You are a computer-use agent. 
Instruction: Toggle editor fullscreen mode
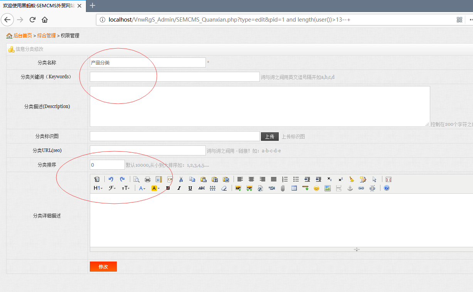point(389,179)
